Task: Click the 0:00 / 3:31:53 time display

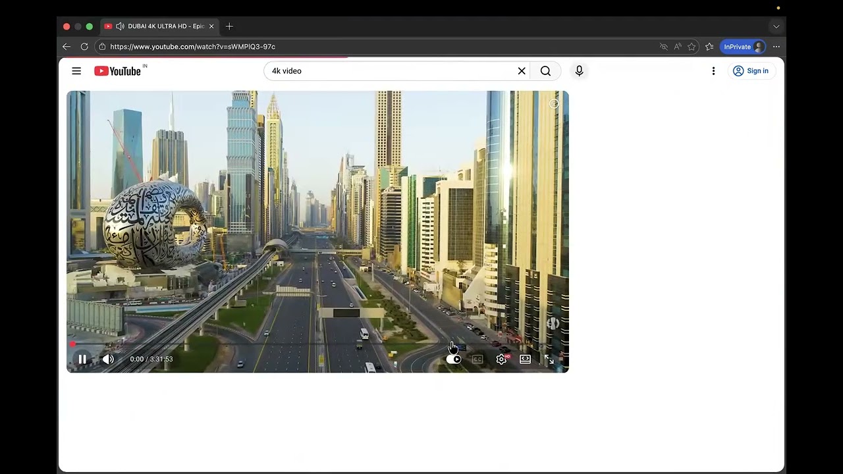Action: tap(151, 359)
